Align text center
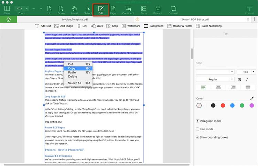 [218, 87]
